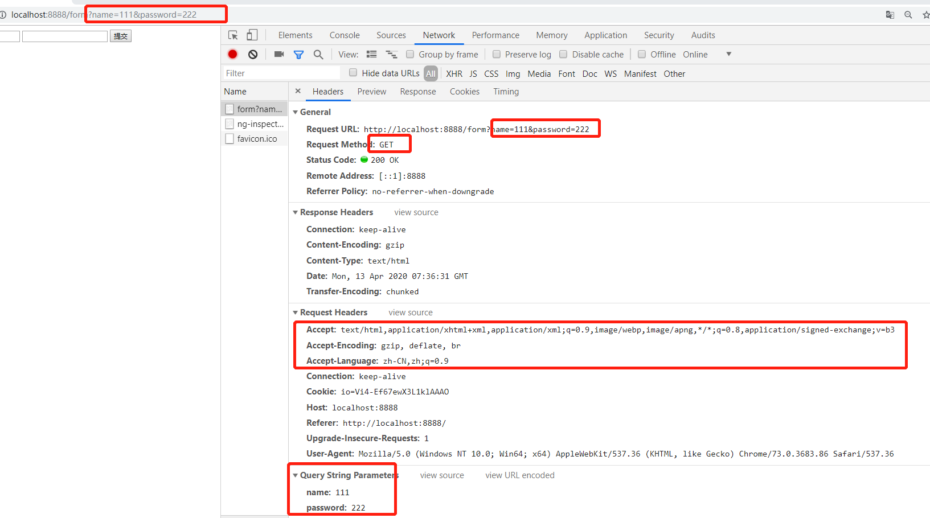Show the Preview tab of request
Viewport: 930px width, 518px height.
pos(372,92)
